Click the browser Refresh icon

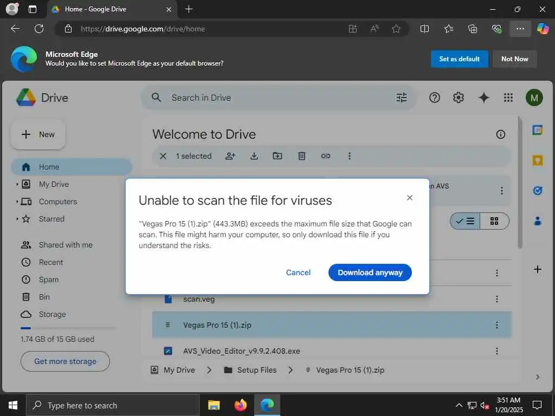(39, 29)
